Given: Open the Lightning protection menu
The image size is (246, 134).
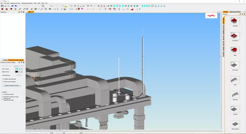Looking at the screenshot, I should click(x=27, y=3).
